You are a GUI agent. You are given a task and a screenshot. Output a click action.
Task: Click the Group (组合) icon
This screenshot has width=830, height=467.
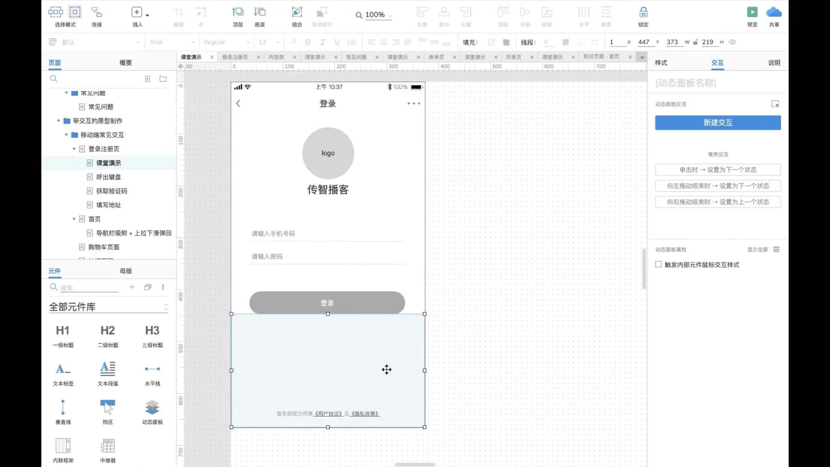(297, 12)
